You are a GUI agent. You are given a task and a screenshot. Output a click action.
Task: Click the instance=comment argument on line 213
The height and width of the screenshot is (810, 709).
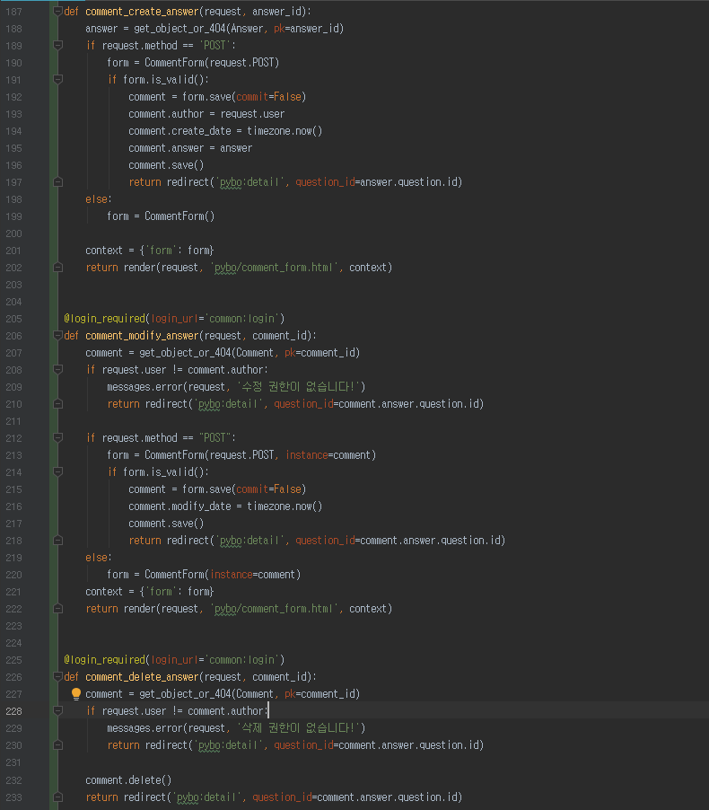[328, 455]
